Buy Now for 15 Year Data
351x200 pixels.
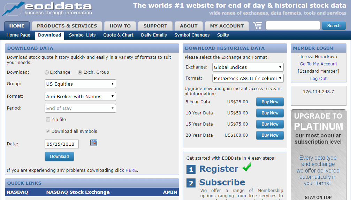[x=270, y=124]
